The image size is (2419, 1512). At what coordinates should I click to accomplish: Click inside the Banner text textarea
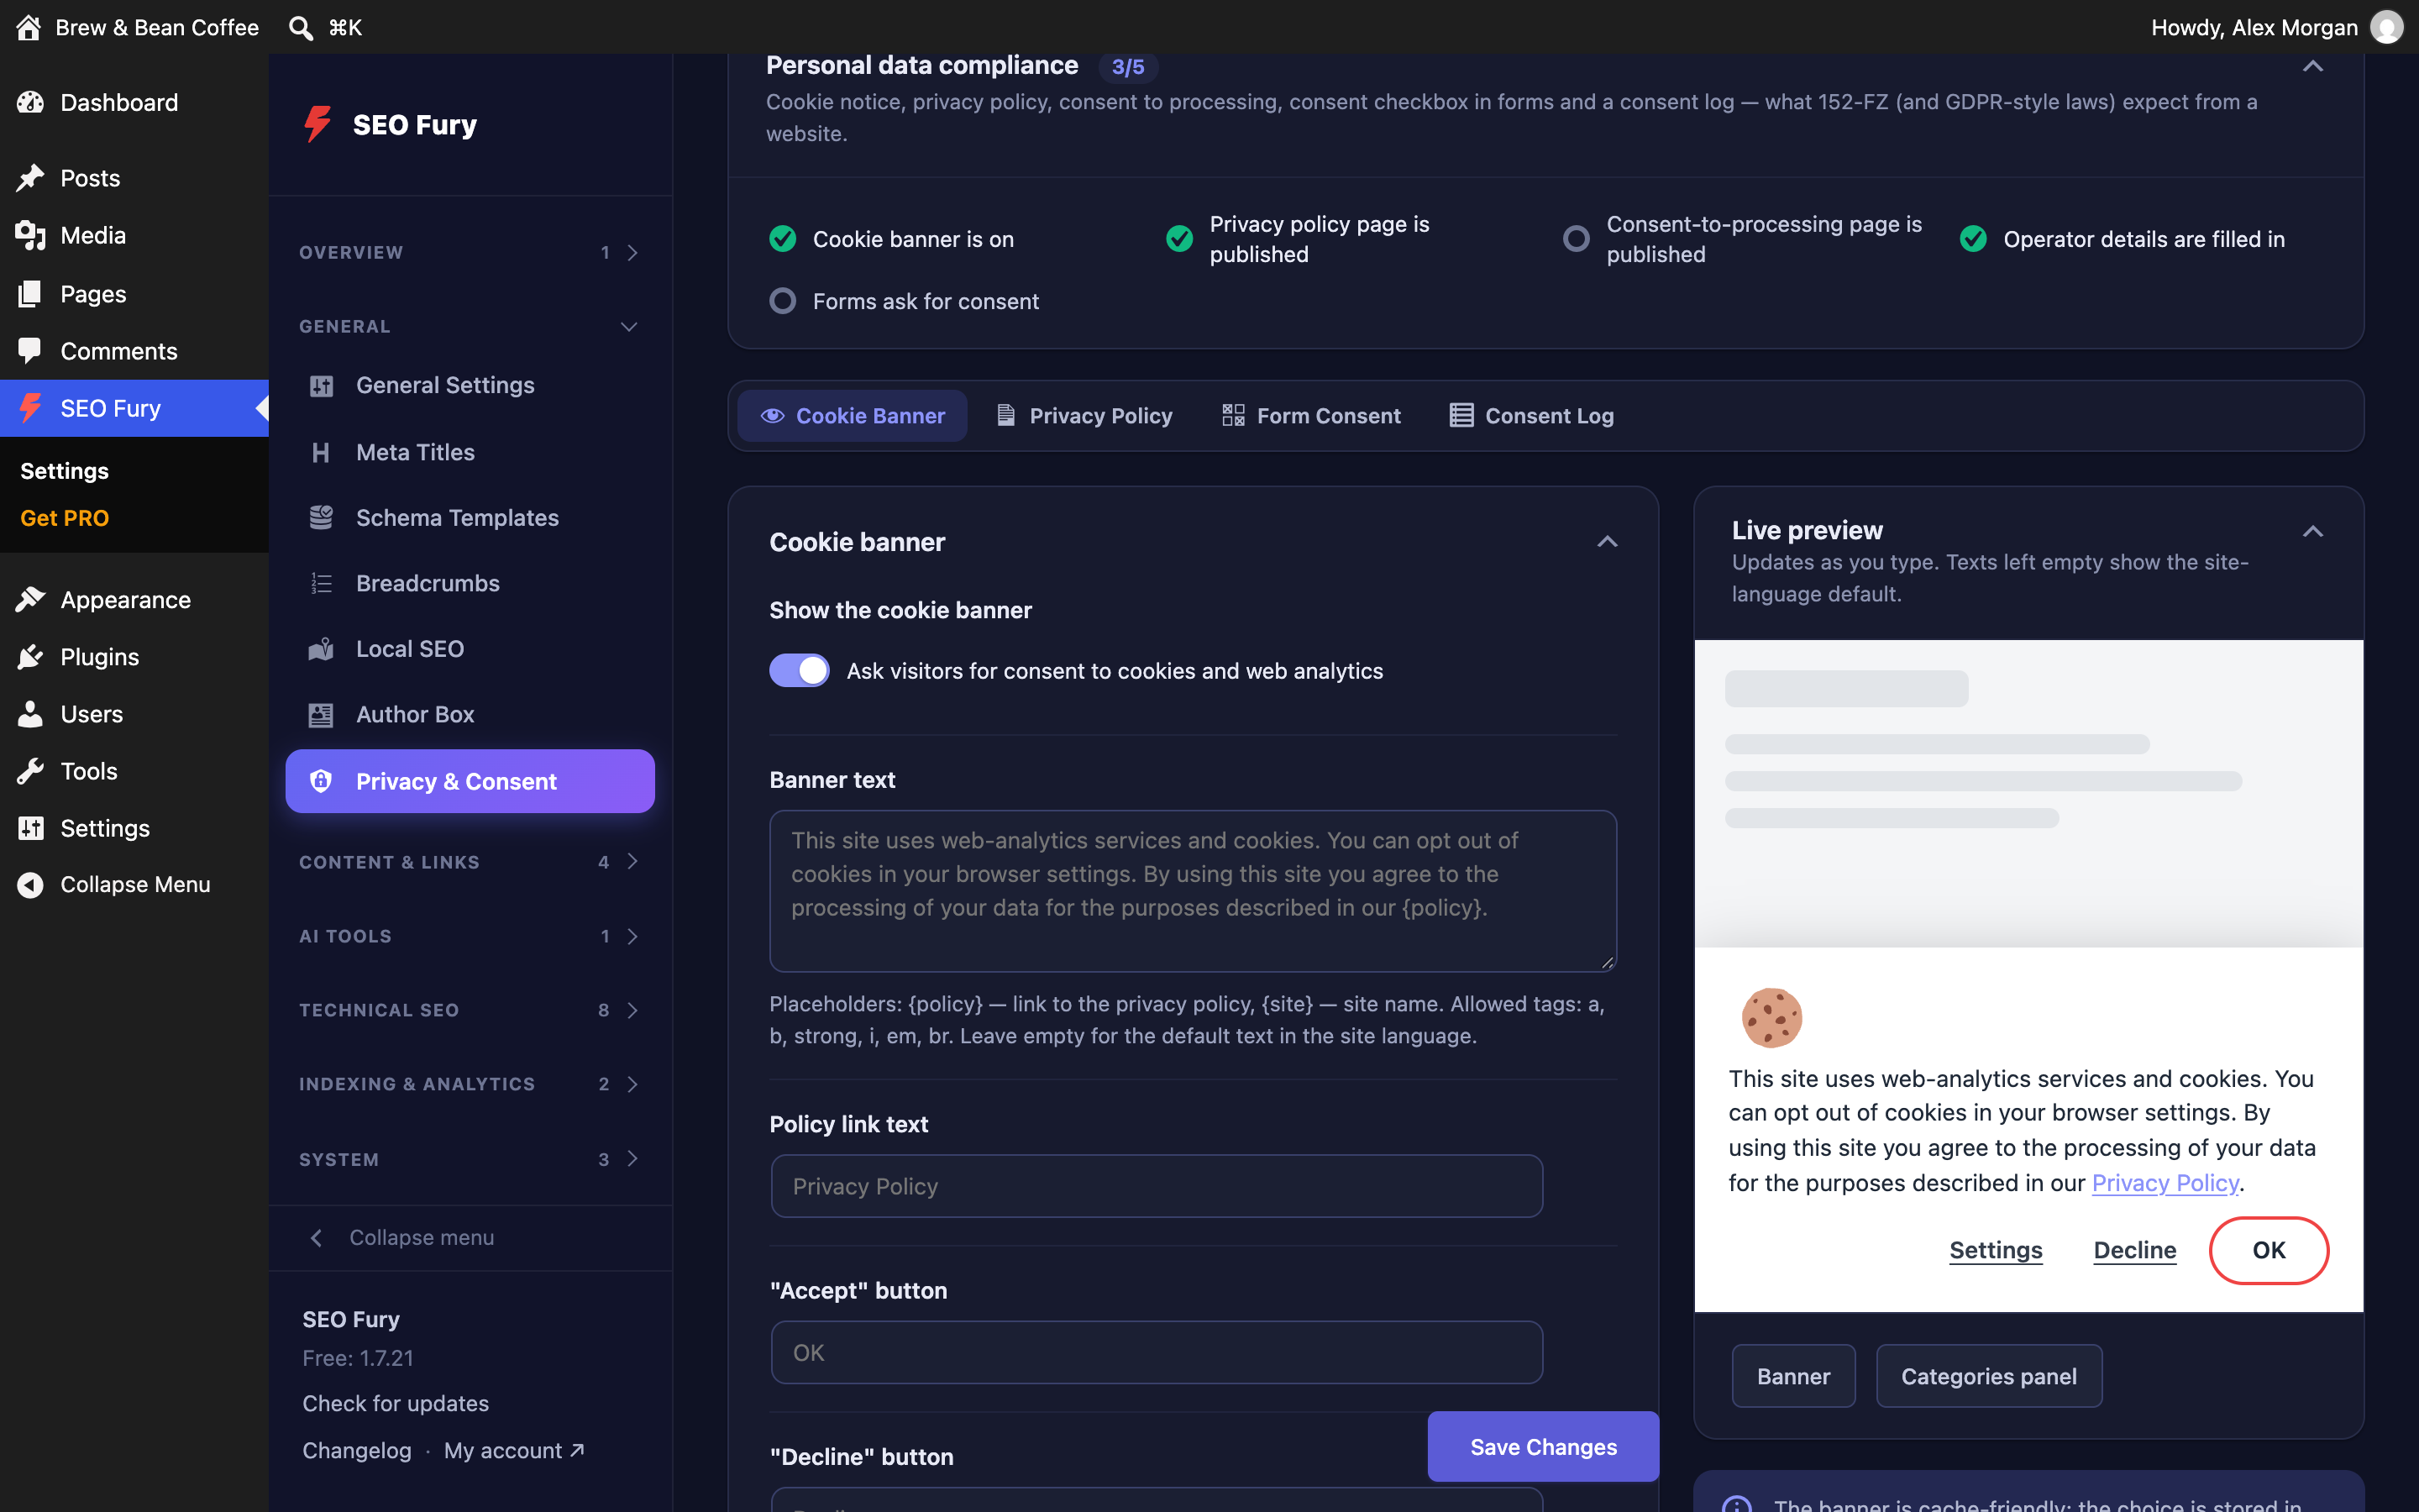[x=1193, y=890]
